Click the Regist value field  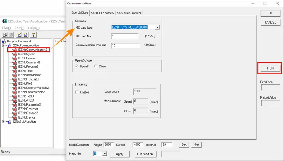tap(109, 144)
